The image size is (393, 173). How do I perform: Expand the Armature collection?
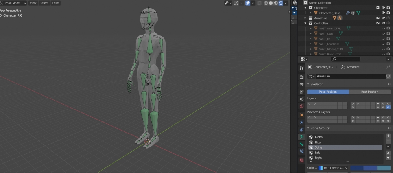pyautogui.click(x=306, y=18)
